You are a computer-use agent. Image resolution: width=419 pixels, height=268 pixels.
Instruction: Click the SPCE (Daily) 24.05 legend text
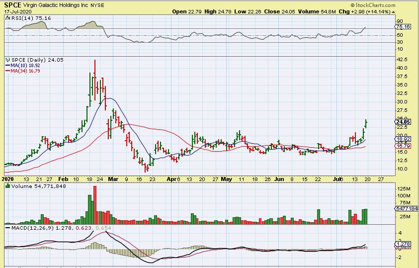(37, 60)
